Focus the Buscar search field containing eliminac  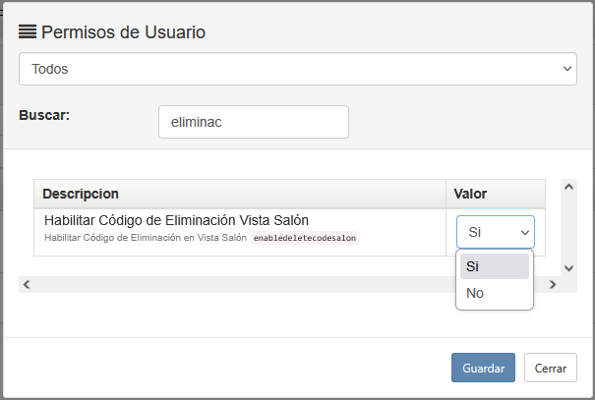coord(254,122)
